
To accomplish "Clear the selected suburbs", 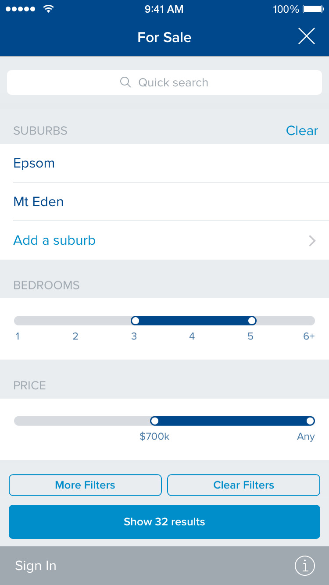I will [302, 131].
